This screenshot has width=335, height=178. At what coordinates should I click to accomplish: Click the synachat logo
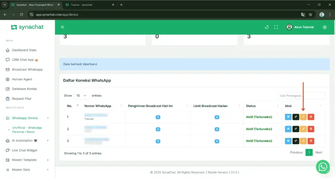pyautogui.click(x=27, y=27)
